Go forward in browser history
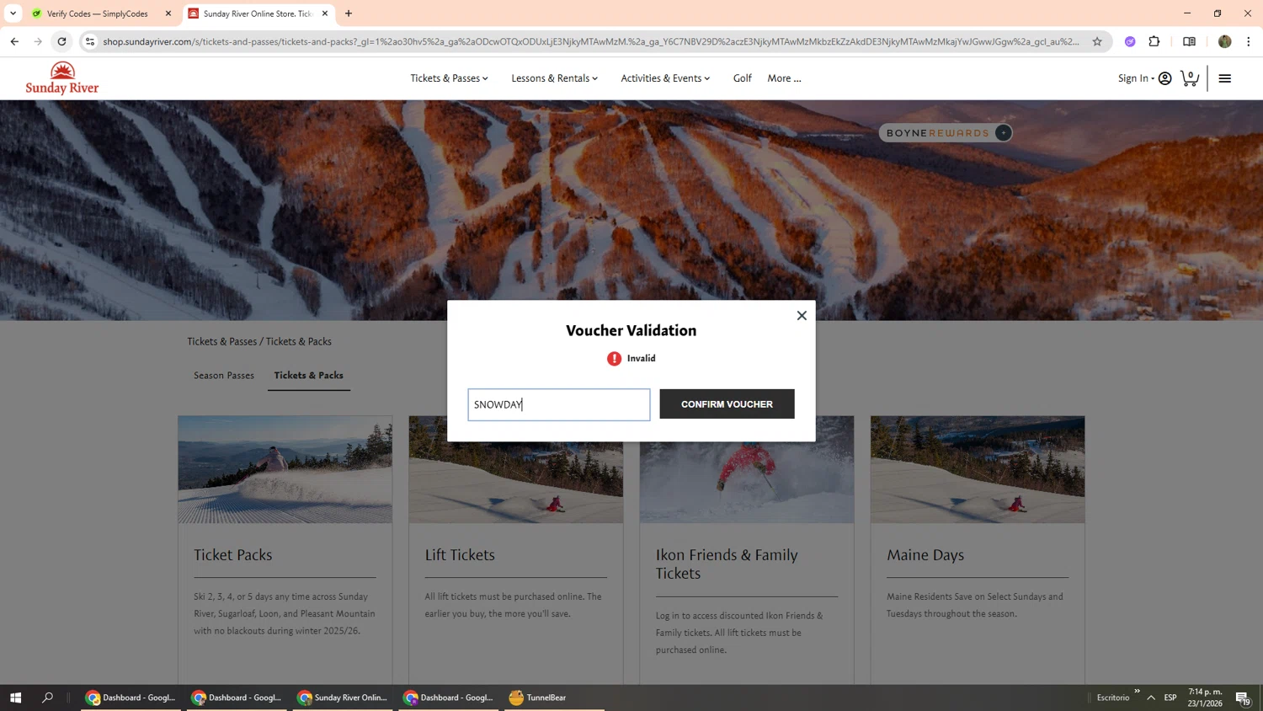 pyautogui.click(x=38, y=41)
